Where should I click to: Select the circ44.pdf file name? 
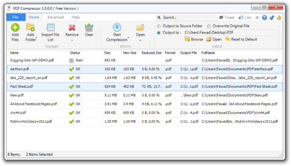[x=18, y=113]
